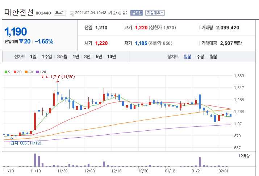The width and height of the screenshot is (259, 176).
Task: Click the tallest volume bar near 11/19
Action: pyautogui.click(x=35, y=160)
